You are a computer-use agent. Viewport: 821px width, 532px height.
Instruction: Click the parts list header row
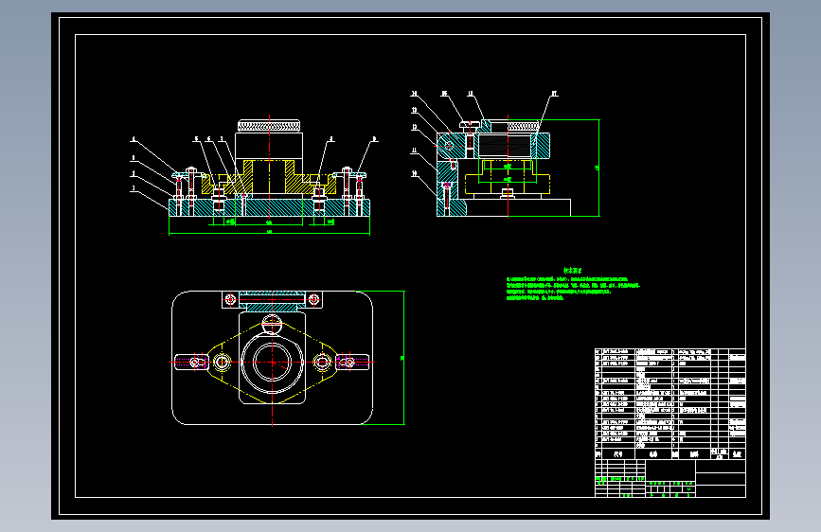pyautogui.click(x=670, y=454)
